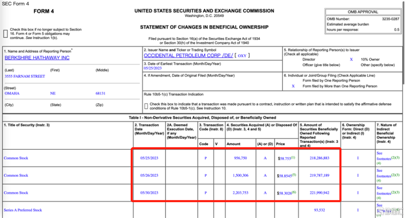Viewport: 406px width, 218px height.
Task: Click the price $58.3026
Action: tap(284, 193)
